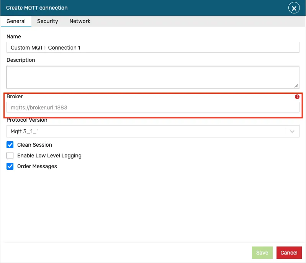Switch to the Network tab

[x=80, y=21]
